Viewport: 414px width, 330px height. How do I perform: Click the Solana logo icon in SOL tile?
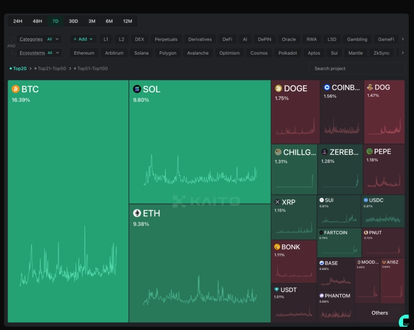pyautogui.click(x=137, y=89)
